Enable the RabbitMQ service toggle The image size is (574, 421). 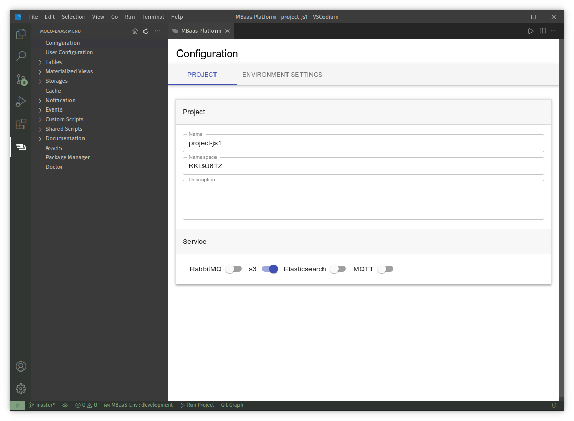233,269
